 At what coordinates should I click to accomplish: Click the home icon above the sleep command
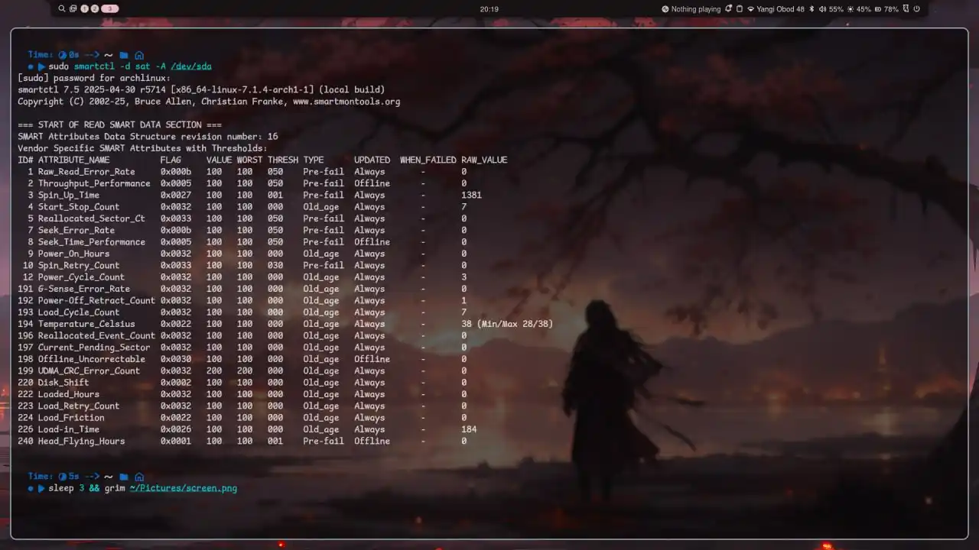[x=139, y=477]
